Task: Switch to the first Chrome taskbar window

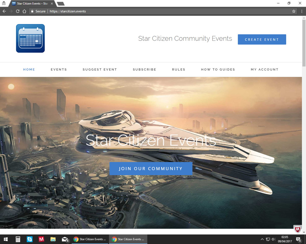Action: pos(90,239)
